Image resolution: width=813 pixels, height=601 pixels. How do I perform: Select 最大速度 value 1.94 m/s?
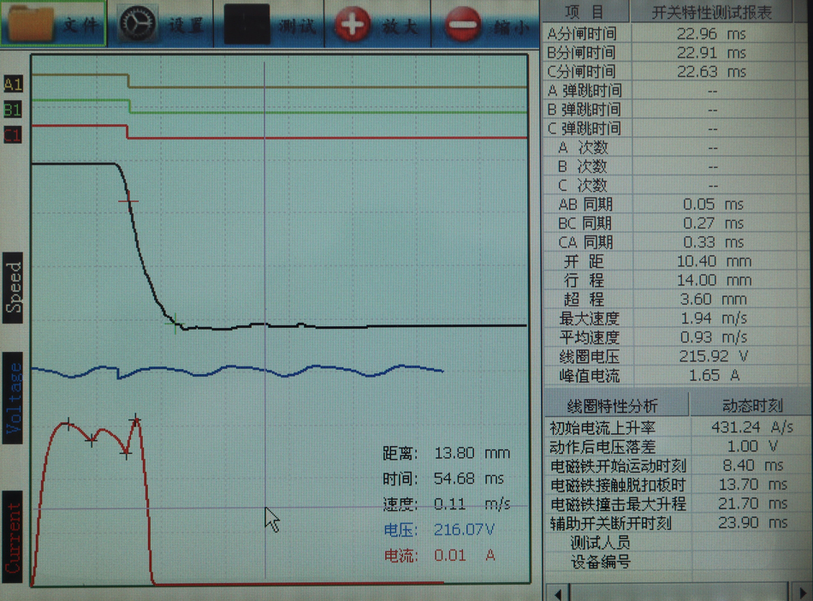point(714,318)
